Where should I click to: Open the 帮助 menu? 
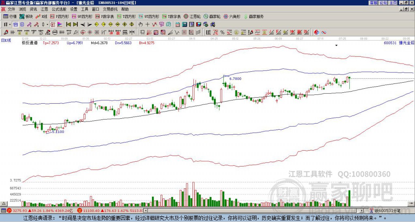click(x=125, y=9)
